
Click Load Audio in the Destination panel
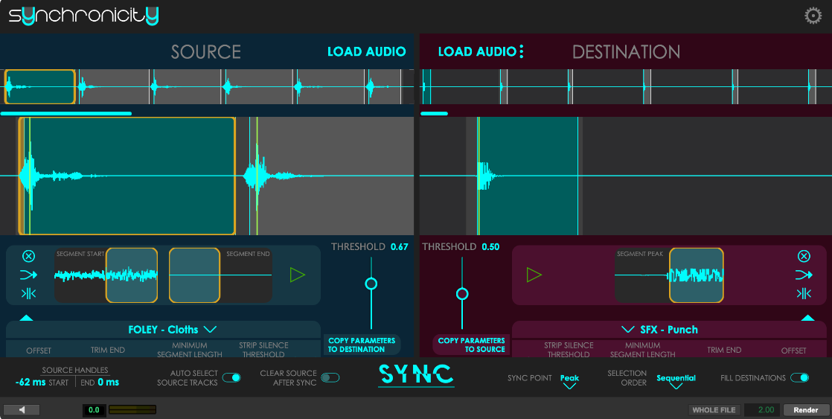point(477,51)
